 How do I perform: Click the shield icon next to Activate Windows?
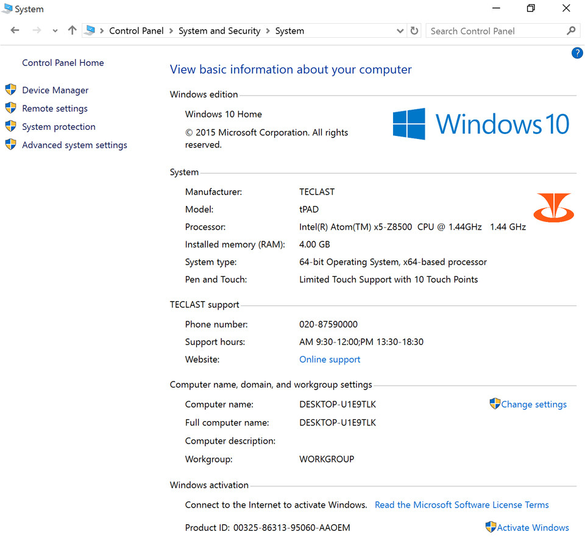click(x=491, y=527)
